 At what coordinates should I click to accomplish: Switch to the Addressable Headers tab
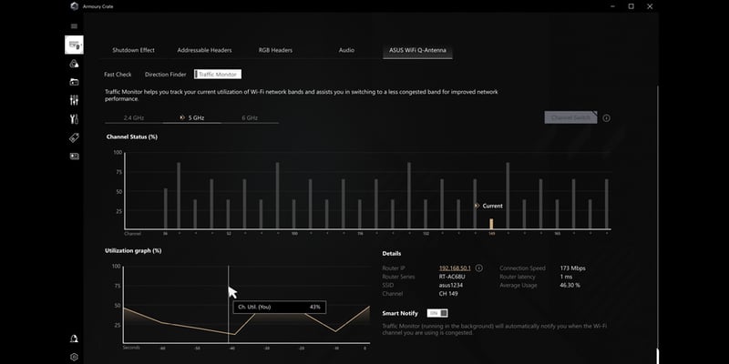click(x=204, y=50)
